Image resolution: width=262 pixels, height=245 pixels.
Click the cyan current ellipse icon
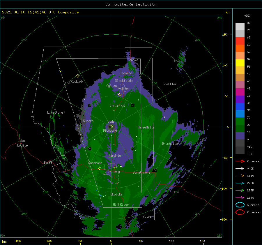pos(240,205)
